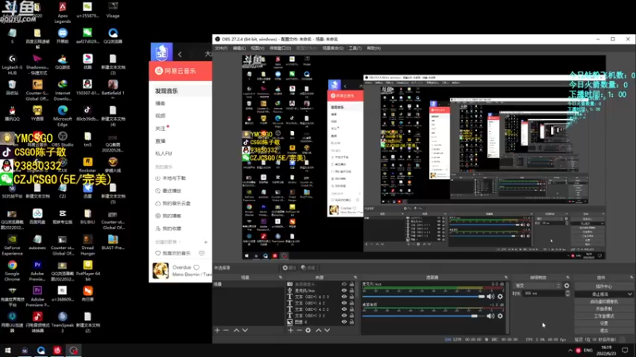The width and height of the screenshot is (636, 357).
Task: Toggle visibility of 文本 (GDI+) 4 2 3
Action: [344, 297]
